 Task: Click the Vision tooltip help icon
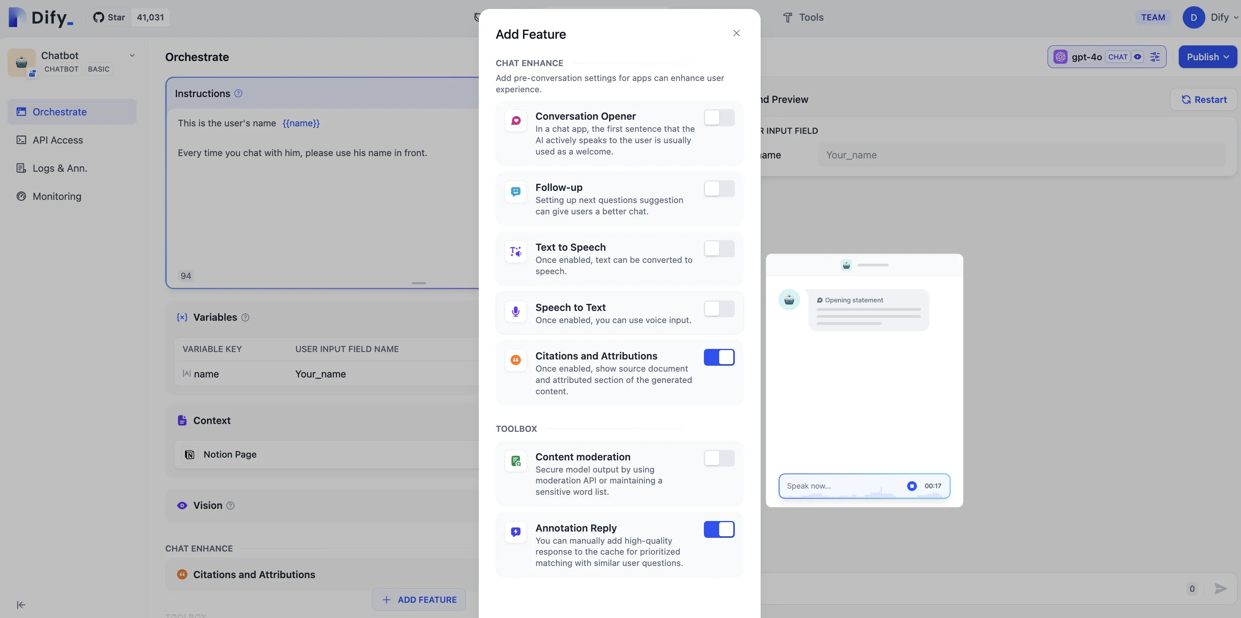tap(230, 505)
